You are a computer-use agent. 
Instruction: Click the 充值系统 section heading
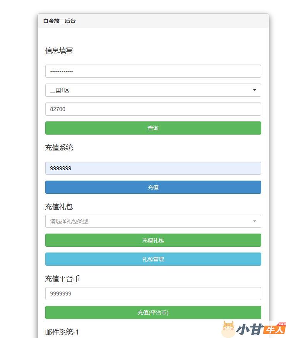tap(59, 148)
